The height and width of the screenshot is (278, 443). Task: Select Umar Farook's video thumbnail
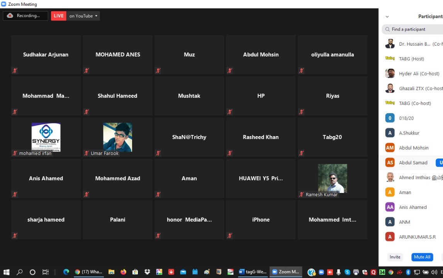pyautogui.click(x=117, y=137)
